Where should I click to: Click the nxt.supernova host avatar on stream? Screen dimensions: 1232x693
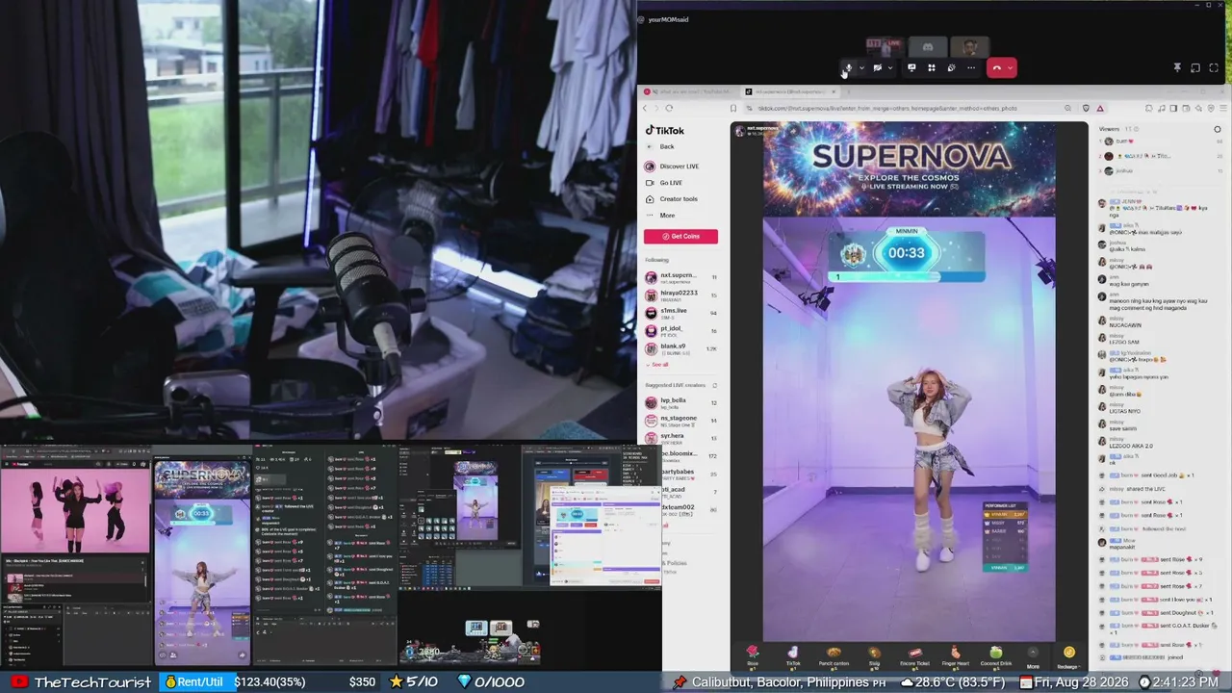click(x=740, y=129)
